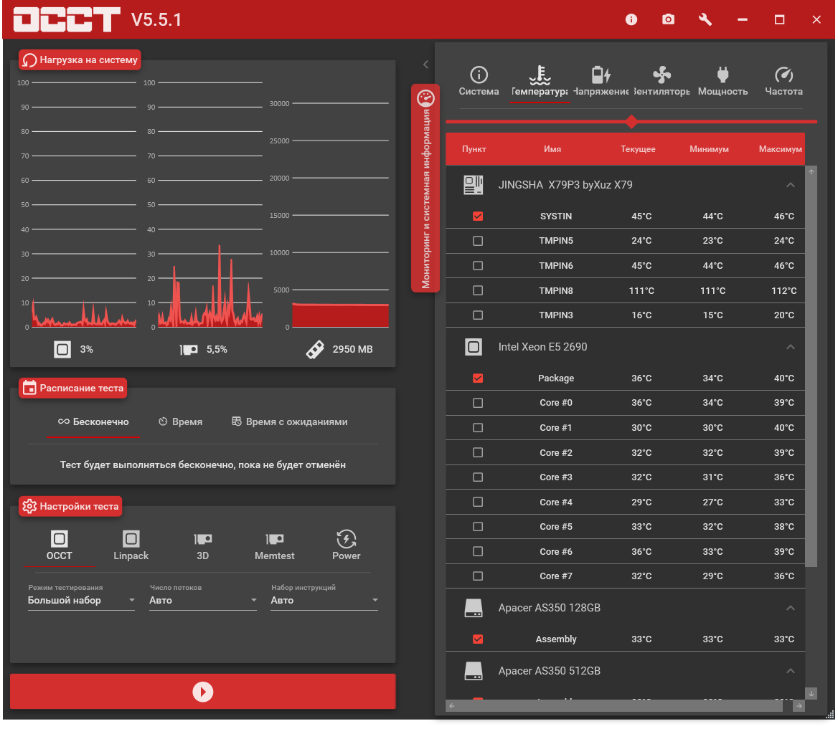Collapse the Intel Xeon E5 2690 group
Image resolution: width=838 pixels, height=729 pixels.
coord(791,347)
